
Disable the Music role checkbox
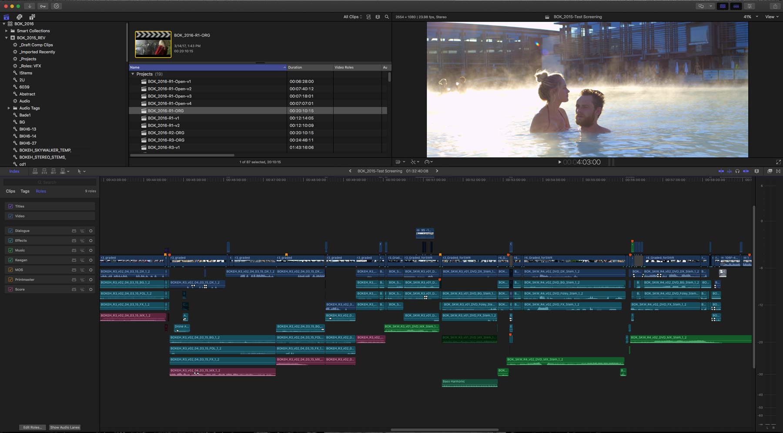[10, 250]
